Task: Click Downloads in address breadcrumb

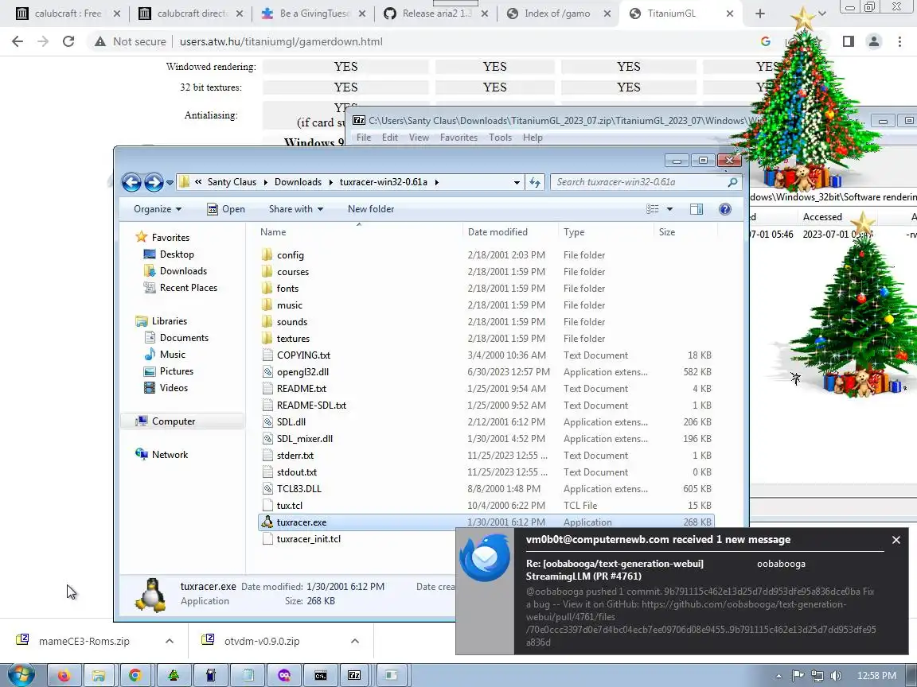Action: click(x=298, y=182)
